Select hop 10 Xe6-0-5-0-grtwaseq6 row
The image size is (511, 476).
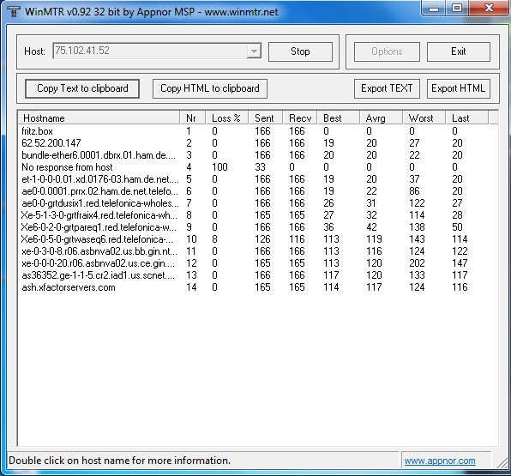pos(258,239)
